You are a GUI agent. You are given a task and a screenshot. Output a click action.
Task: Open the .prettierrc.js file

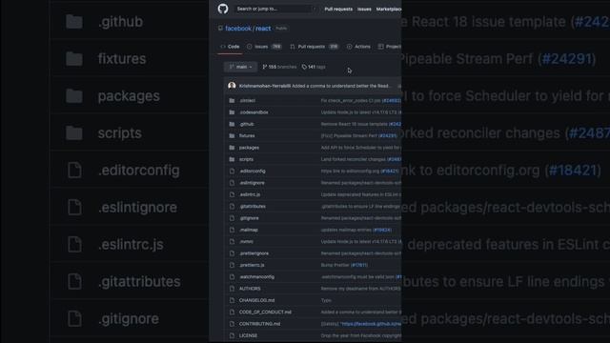[252, 265]
